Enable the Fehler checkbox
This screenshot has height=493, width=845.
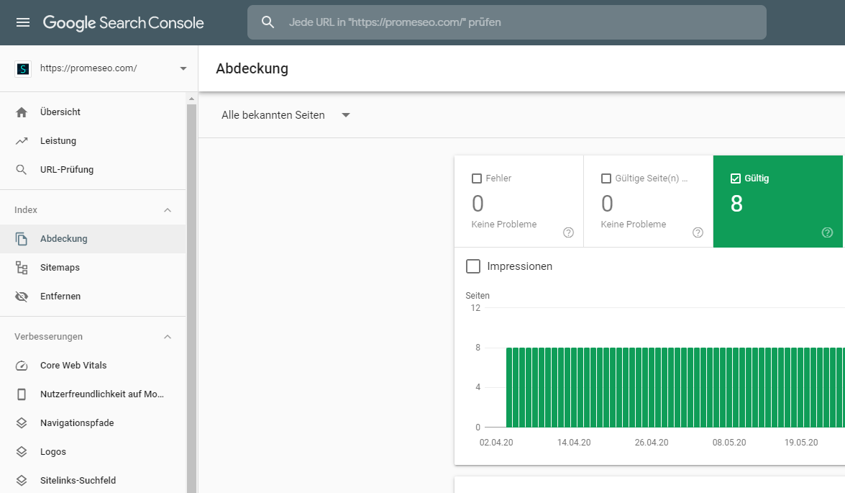476,178
